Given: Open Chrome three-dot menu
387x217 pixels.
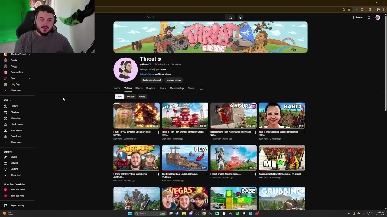Looking at the screenshot, I should (384, 10).
